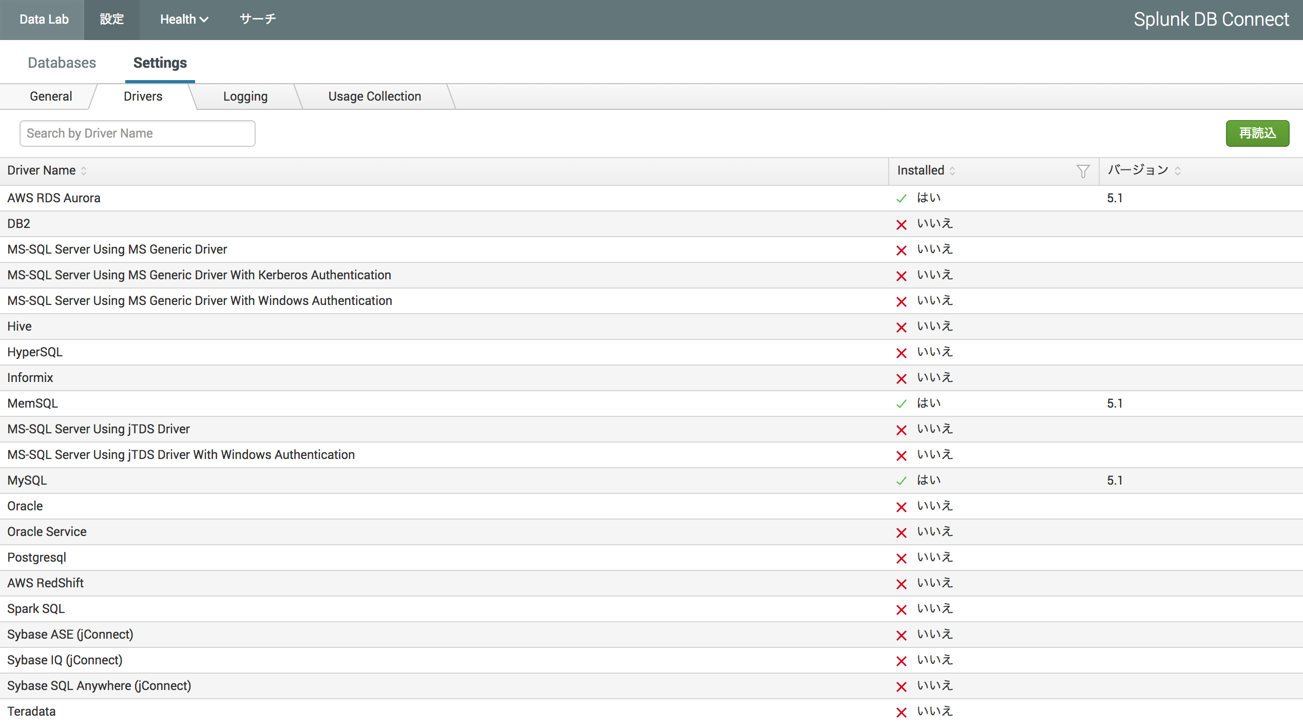Image resolution: width=1303 pixels, height=728 pixels.
Task: Select MS-SQL Server Using jTDS Driver
Action: [x=99, y=429]
